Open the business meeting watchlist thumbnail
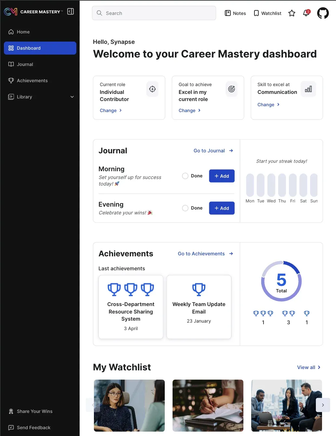The height and width of the screenshot is (436, 336). point(287,405)
